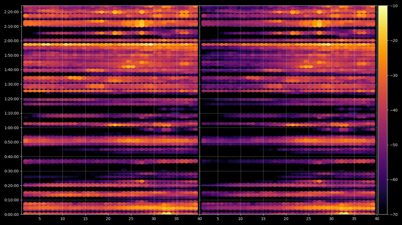Image resolution: width=402 pixels, height=225 pixels.
Task: Click the 0:00:00 y-axis tick label
Action: coord(12,215)
